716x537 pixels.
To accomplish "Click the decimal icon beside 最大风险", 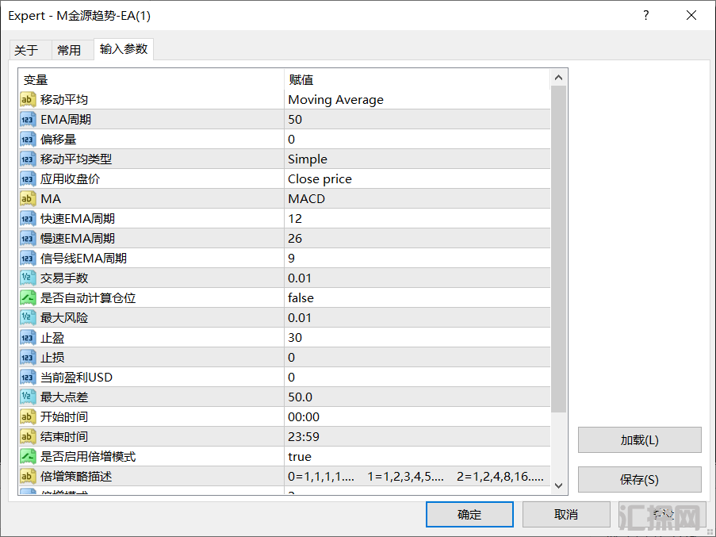I will (28, 318).
